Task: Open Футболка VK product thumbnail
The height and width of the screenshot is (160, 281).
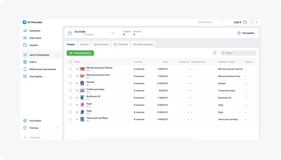Action: pos(82,98)
